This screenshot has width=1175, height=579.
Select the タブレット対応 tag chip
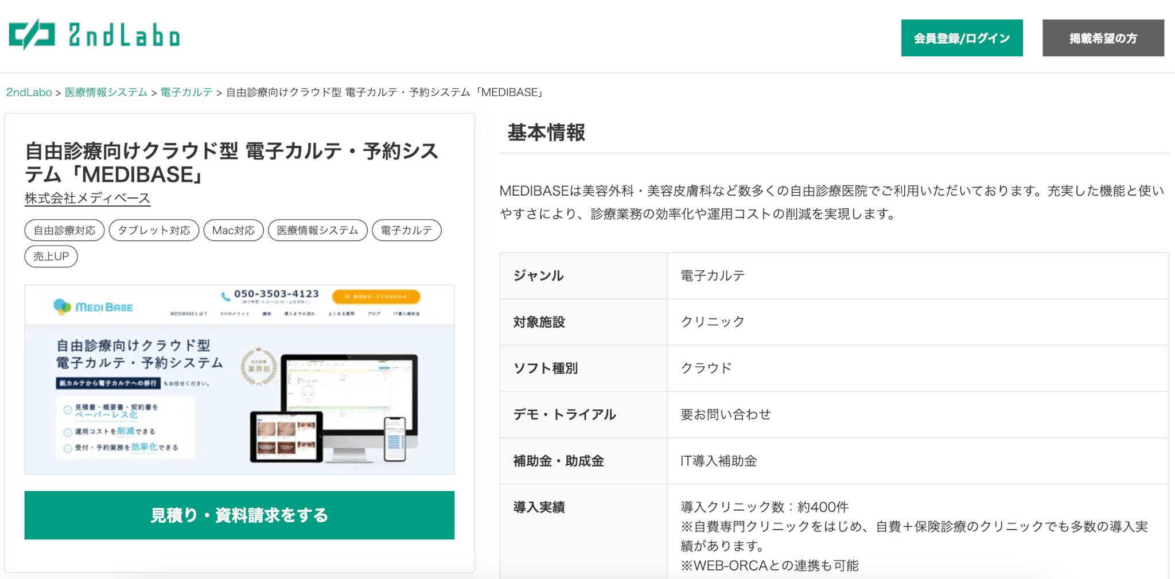[154, 230]
